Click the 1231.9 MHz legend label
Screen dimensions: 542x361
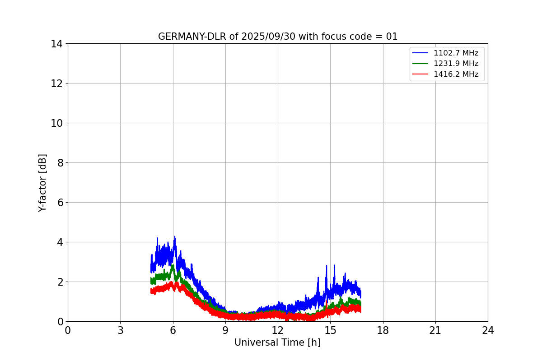456,64
